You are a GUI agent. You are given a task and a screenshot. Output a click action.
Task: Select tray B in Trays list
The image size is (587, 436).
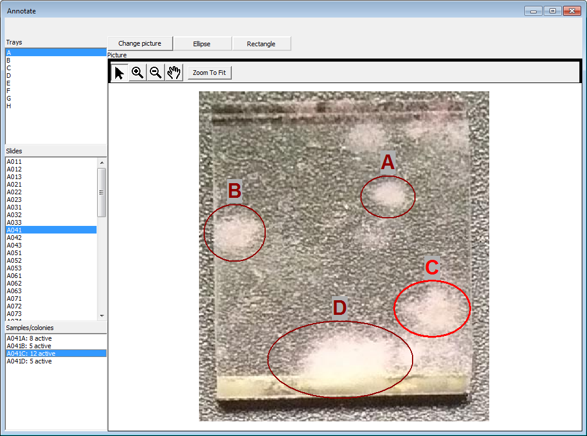[56, 60]
